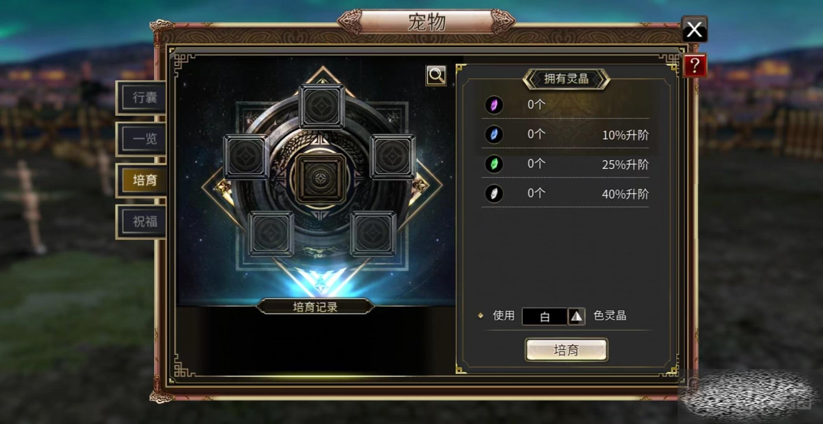The height and width of the screenshot is (424, 823).
Task: Close the 宠物 window
Action: pos(694,30)
